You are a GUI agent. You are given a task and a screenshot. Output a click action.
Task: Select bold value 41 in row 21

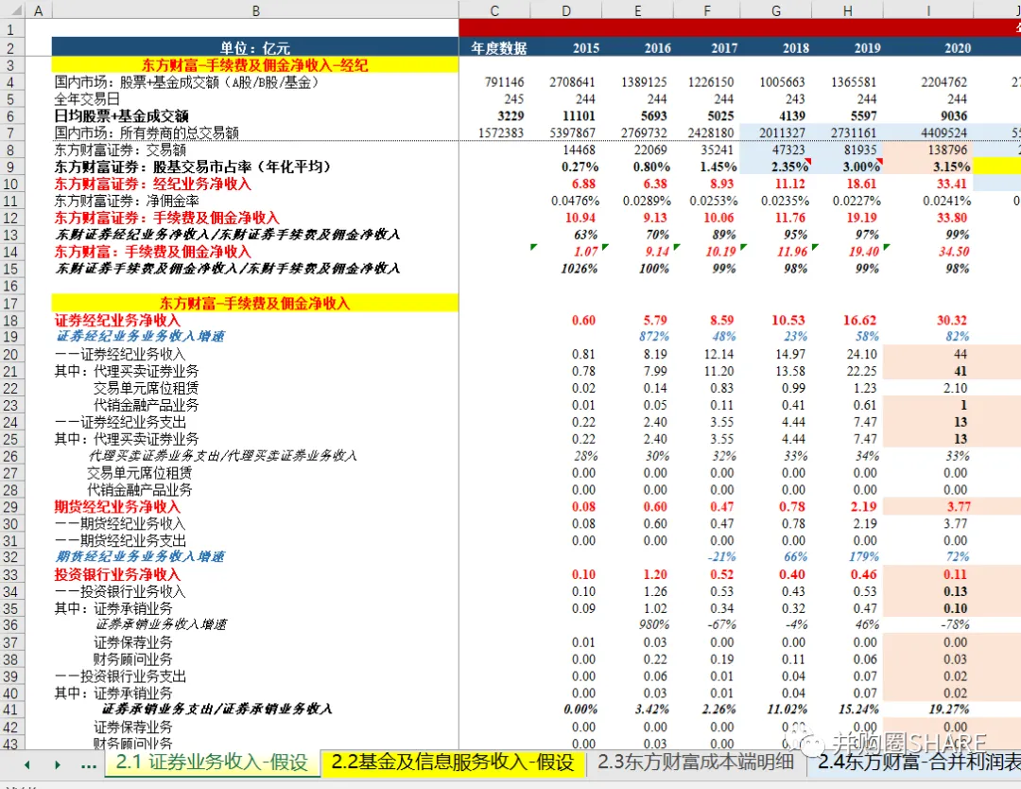click(x=960, y=371)
